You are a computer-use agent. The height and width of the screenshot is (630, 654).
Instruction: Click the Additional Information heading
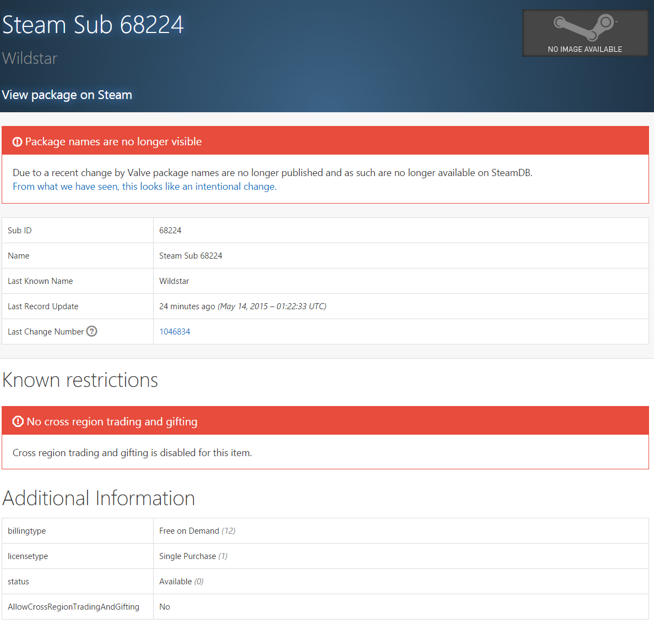tap(99, 498)
